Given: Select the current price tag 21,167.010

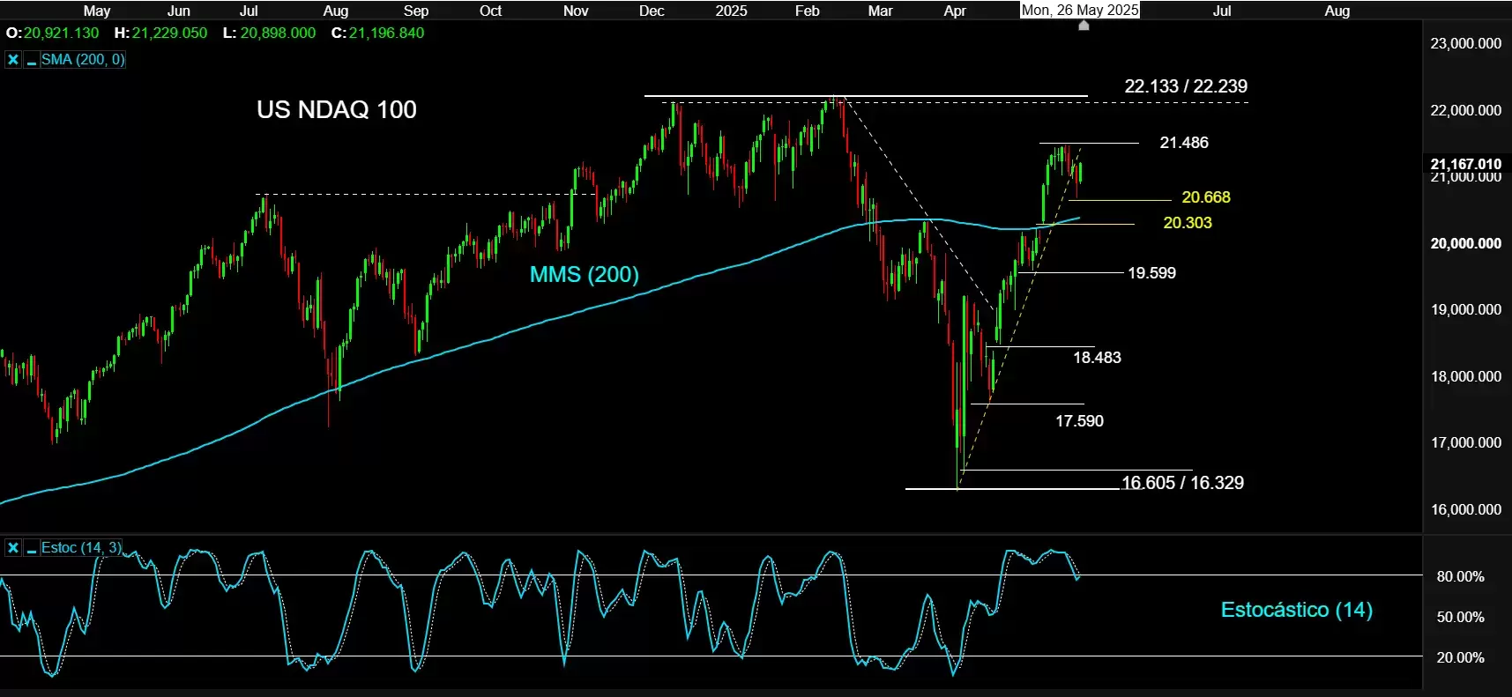Looking at the screenshot, I should [x=1466, y=164].
